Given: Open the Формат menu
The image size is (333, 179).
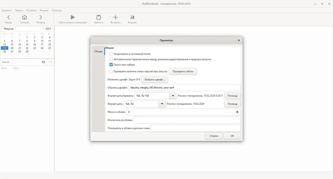Looking at the screenshot, I should coord(44,10).
